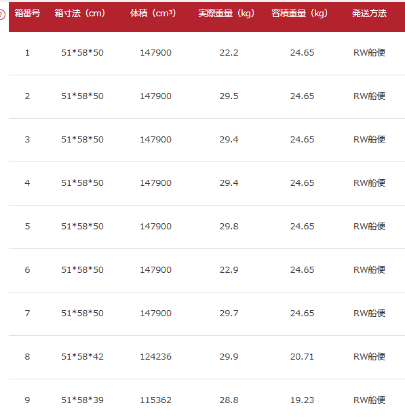Viewport: 405px width, 418px height.
Task: Click RW船便 in box 9 row
Action: click(x=369, y=400)
